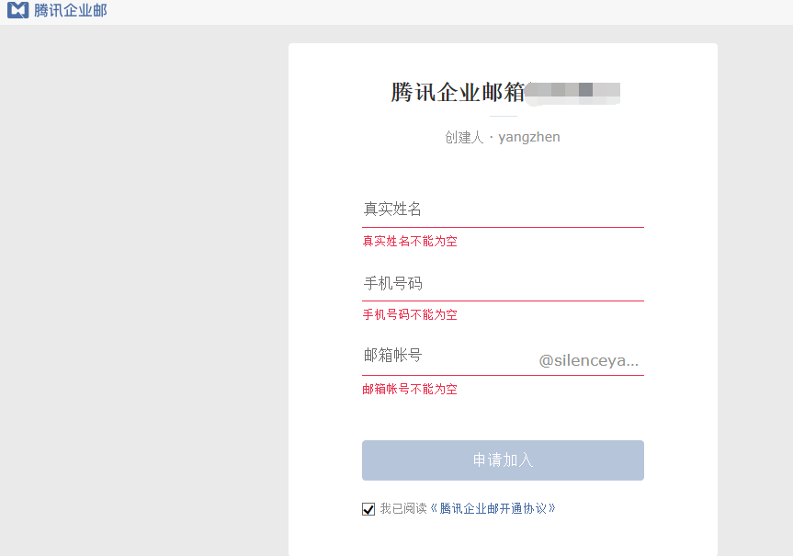Click the 腾讯企业邮 brand text in header

71,11
